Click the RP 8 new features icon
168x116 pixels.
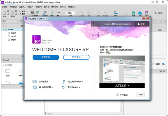[x=35, y=87]
